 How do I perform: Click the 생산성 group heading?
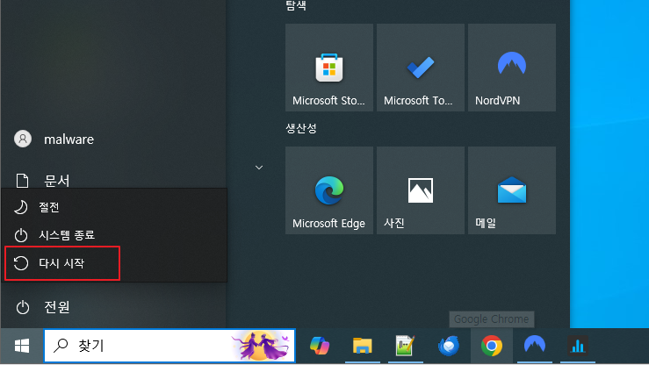[x=301, y=128]
